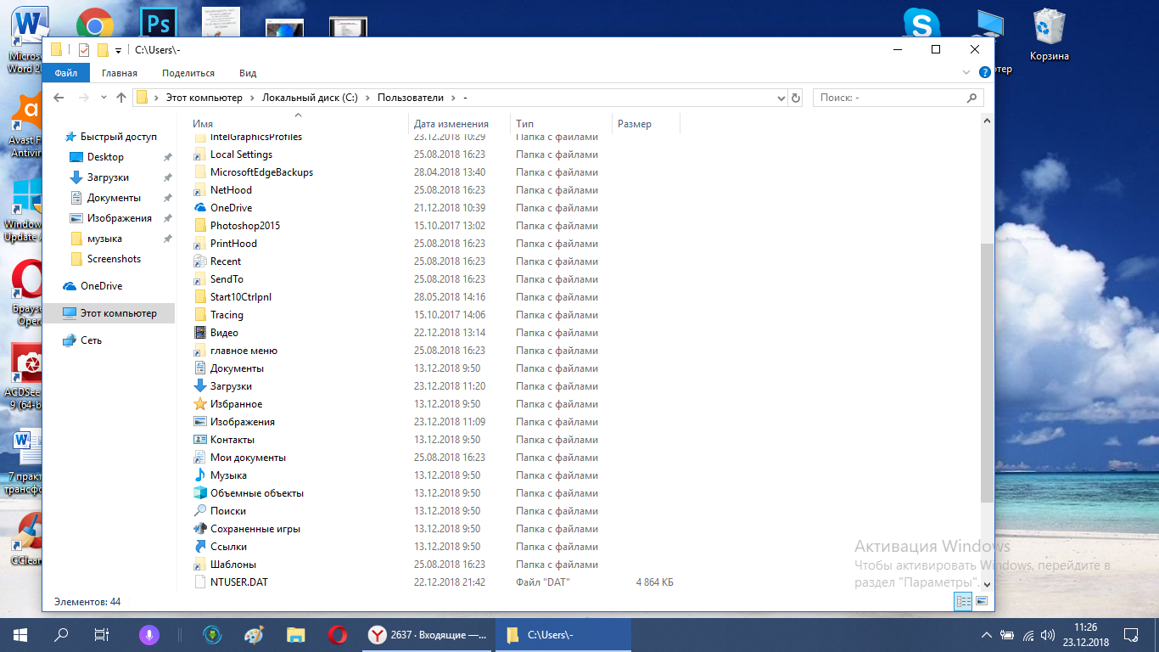Image resolution: width=1159 pixels, height=652 pixels.
Task: Switch to the Главная ribbon tab
Action: coord(120,73)
